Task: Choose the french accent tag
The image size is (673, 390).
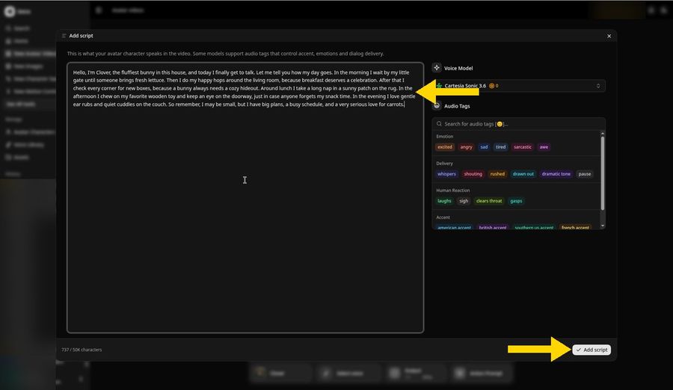Action: click(575, 227)
